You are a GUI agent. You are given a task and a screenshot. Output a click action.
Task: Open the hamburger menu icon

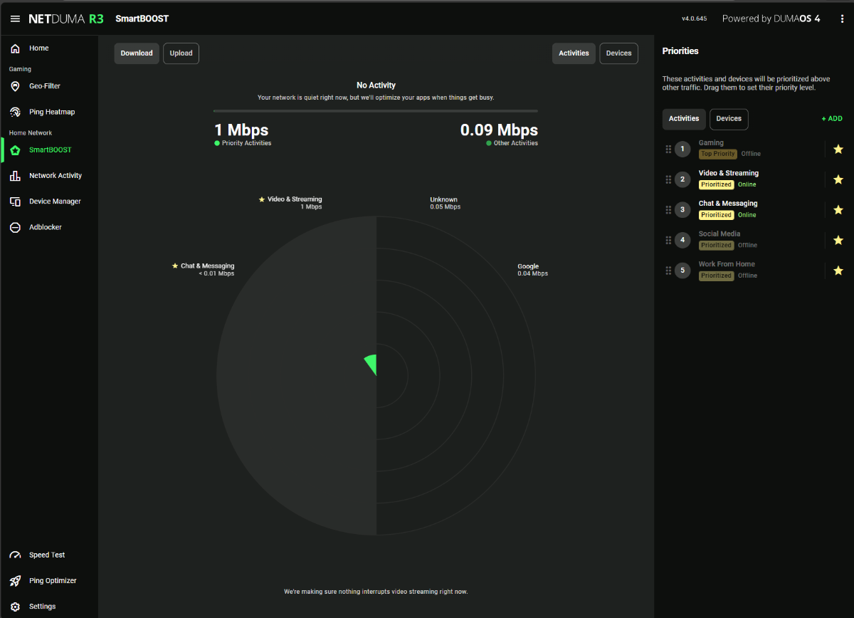(x=15, y=19)
